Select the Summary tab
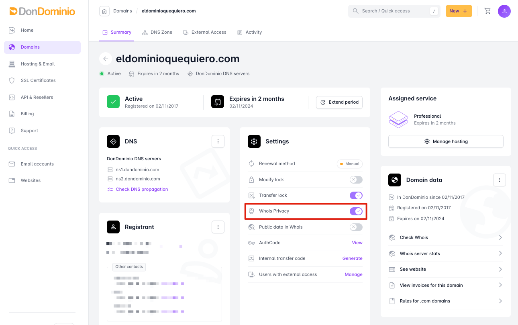The image size is (518, 325). 117,32
